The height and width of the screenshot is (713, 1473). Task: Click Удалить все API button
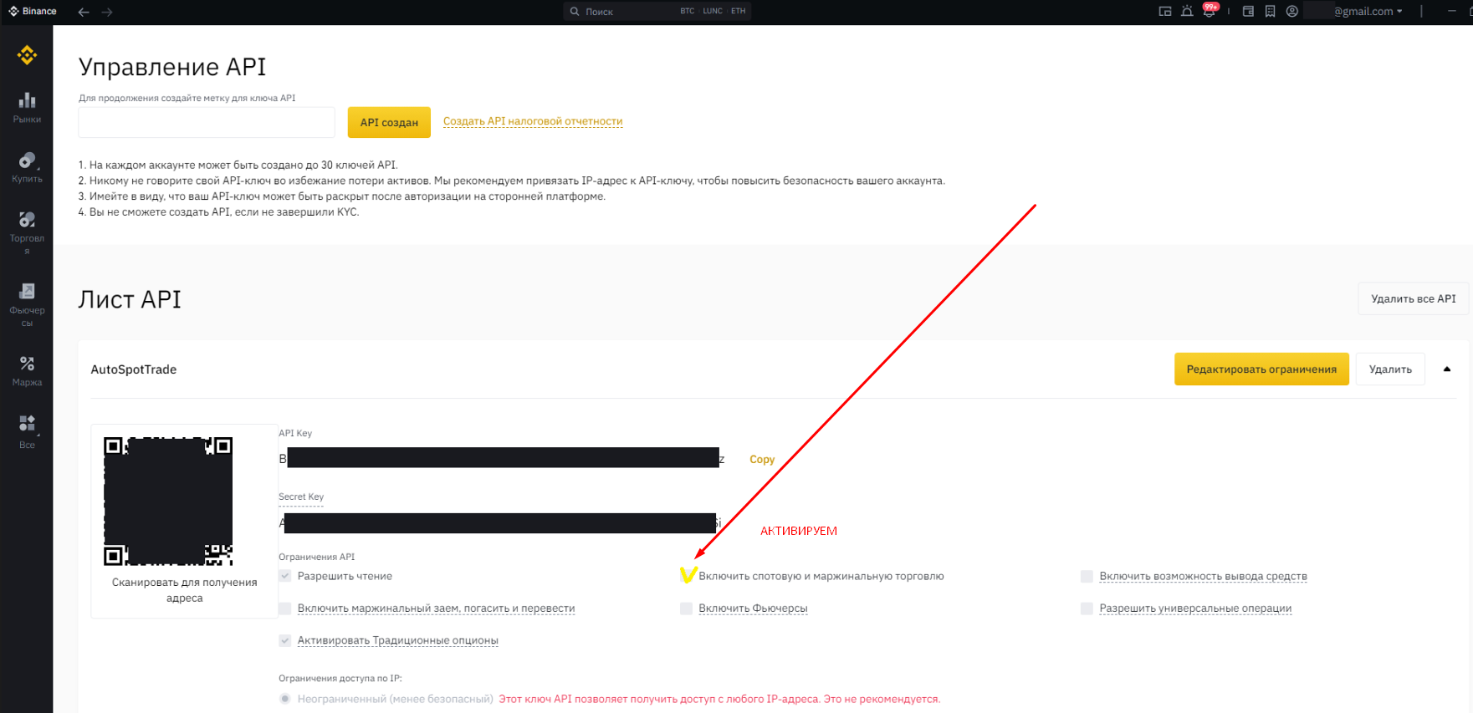(1414, 298)
